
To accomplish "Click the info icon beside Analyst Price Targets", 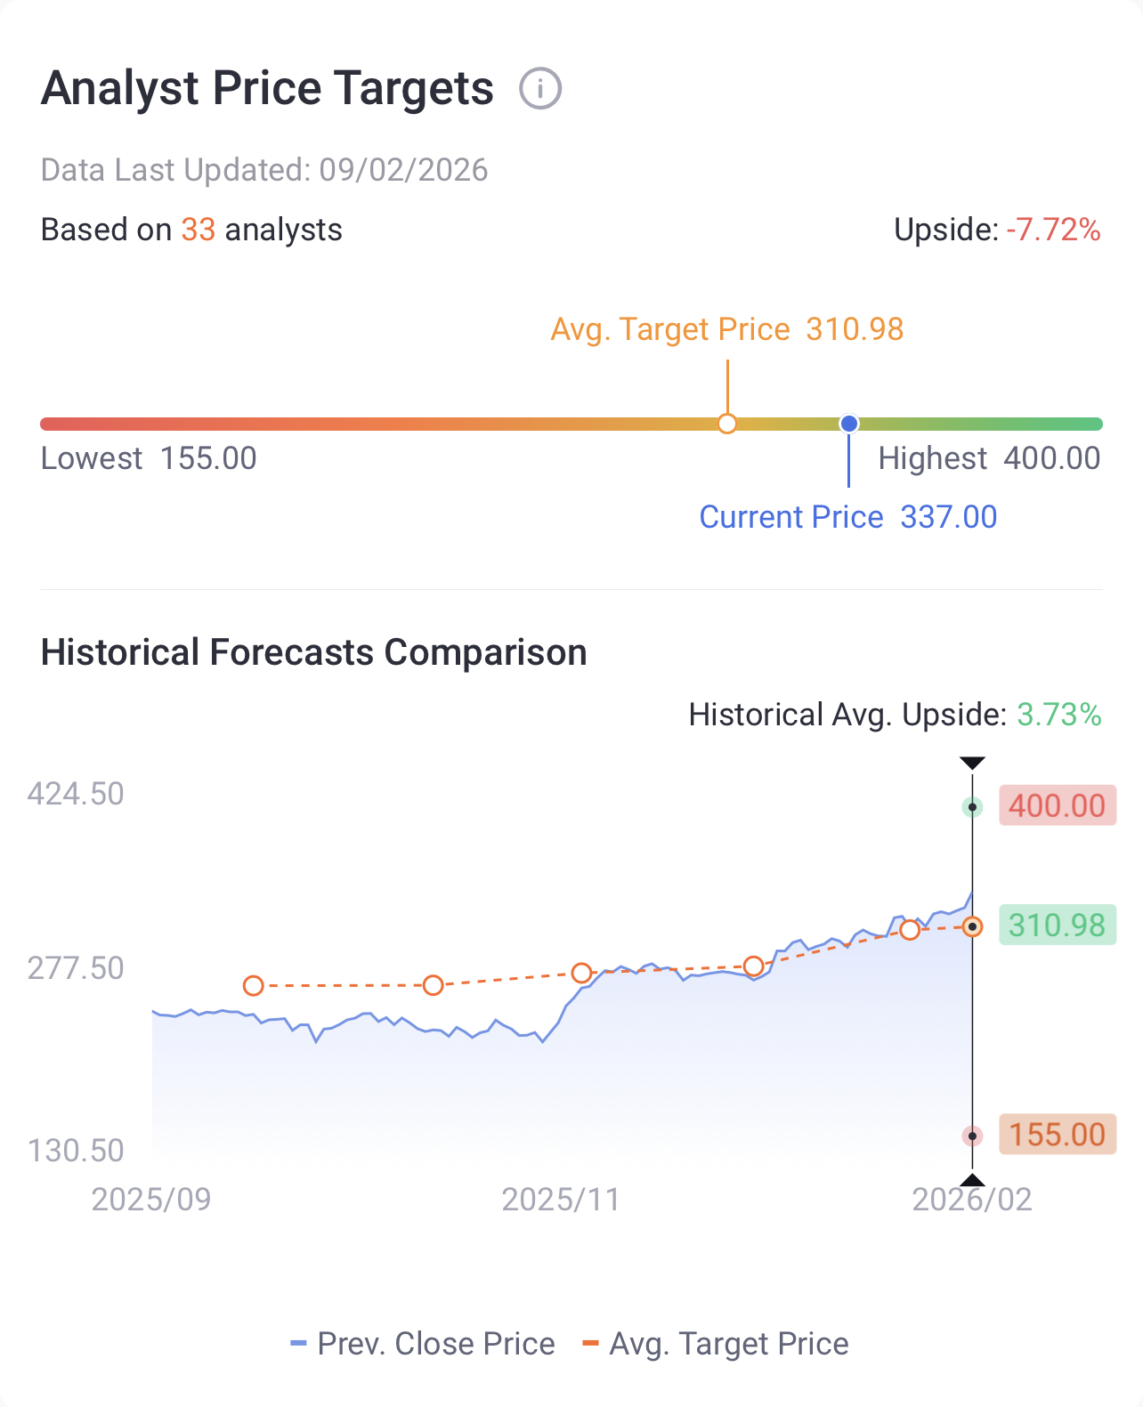I will (540, 89).
